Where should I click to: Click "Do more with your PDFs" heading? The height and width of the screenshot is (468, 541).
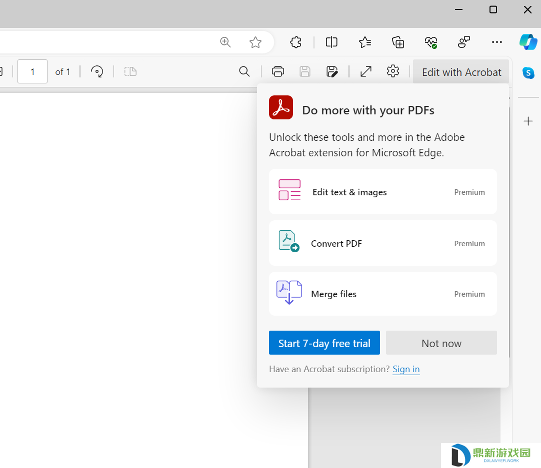pyautogui.click(x=368, y=110)
